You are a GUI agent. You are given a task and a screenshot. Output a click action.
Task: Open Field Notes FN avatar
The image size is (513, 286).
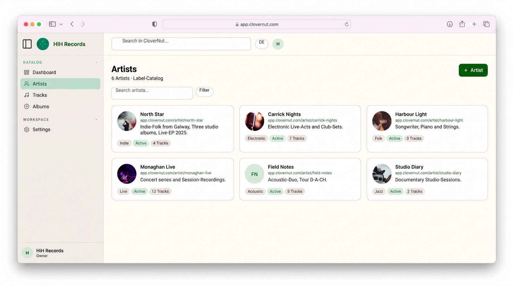(x=255, y=174)
